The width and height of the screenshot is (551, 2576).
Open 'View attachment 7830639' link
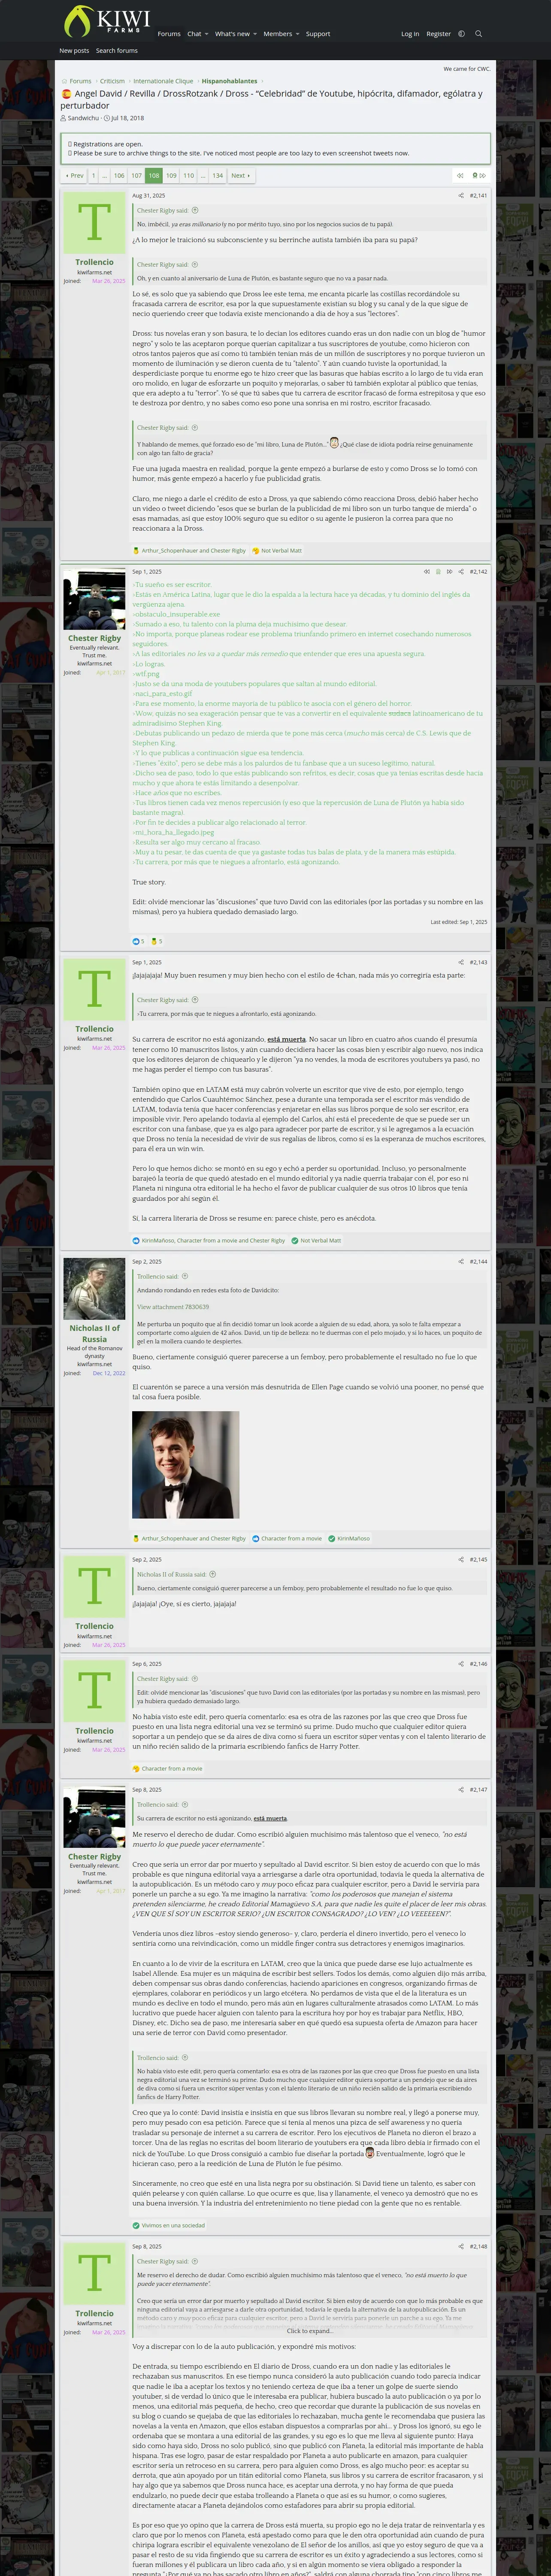173,1307
